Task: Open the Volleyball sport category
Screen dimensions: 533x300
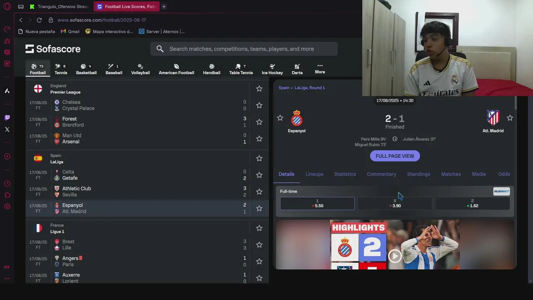Action: click(x=140, y=69)
